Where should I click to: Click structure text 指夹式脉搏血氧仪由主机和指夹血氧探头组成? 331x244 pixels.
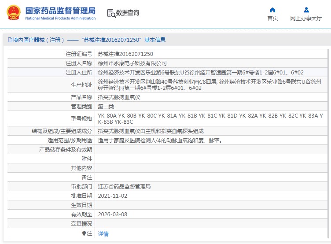151,131
